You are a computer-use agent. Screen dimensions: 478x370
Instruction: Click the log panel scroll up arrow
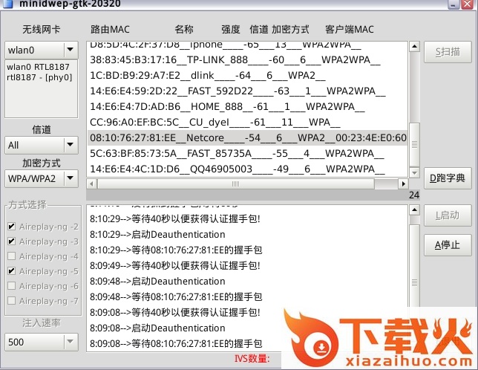[x=414, y=210]
